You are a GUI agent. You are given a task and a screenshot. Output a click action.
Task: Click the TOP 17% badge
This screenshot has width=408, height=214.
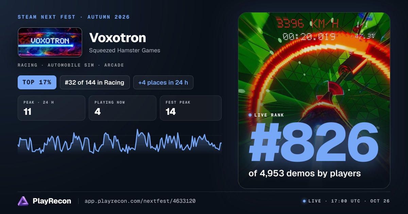[37, 82]
